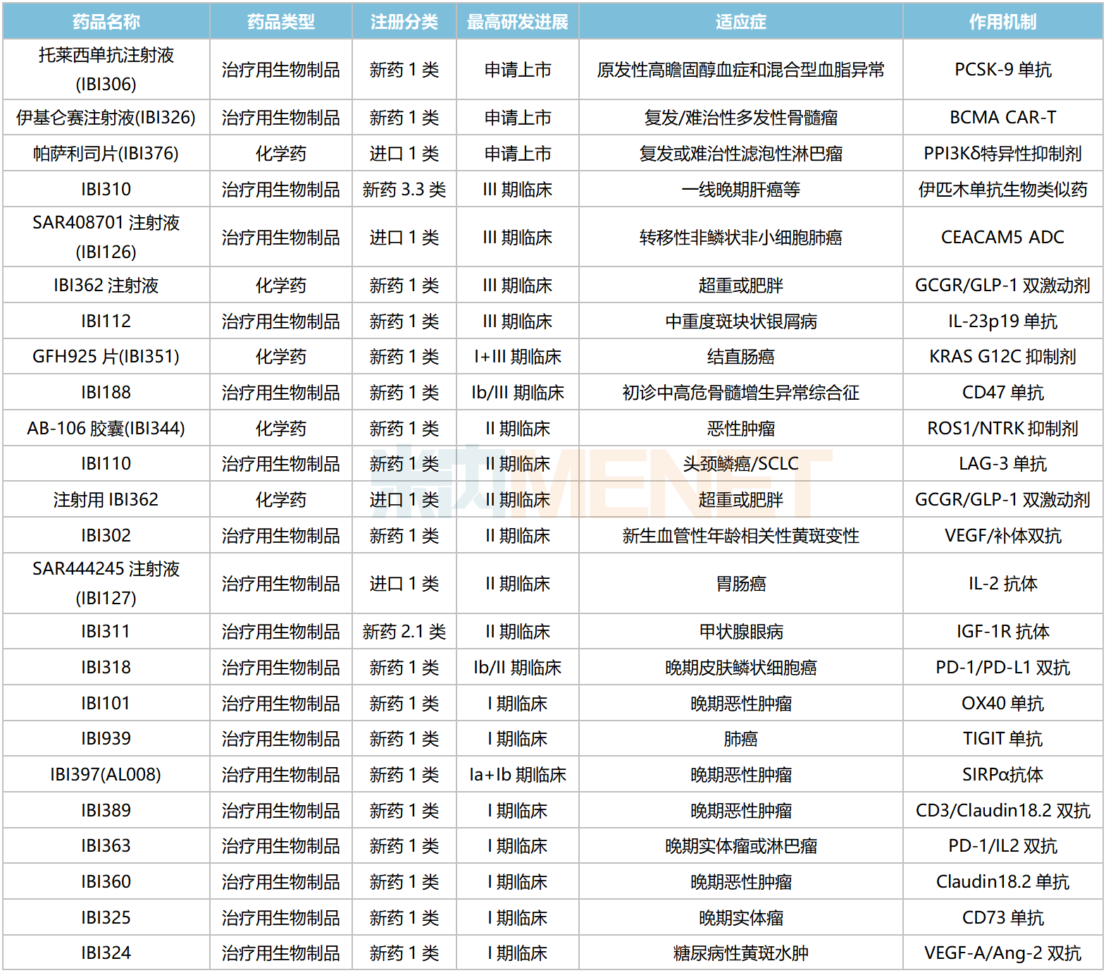1106x973 pixels.
Task: Select the IBI318 drug name cell
Action: pyautogui.click(x=106, y=667)
